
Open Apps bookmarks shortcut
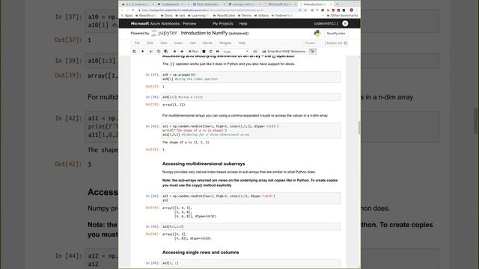click(127, 15)
